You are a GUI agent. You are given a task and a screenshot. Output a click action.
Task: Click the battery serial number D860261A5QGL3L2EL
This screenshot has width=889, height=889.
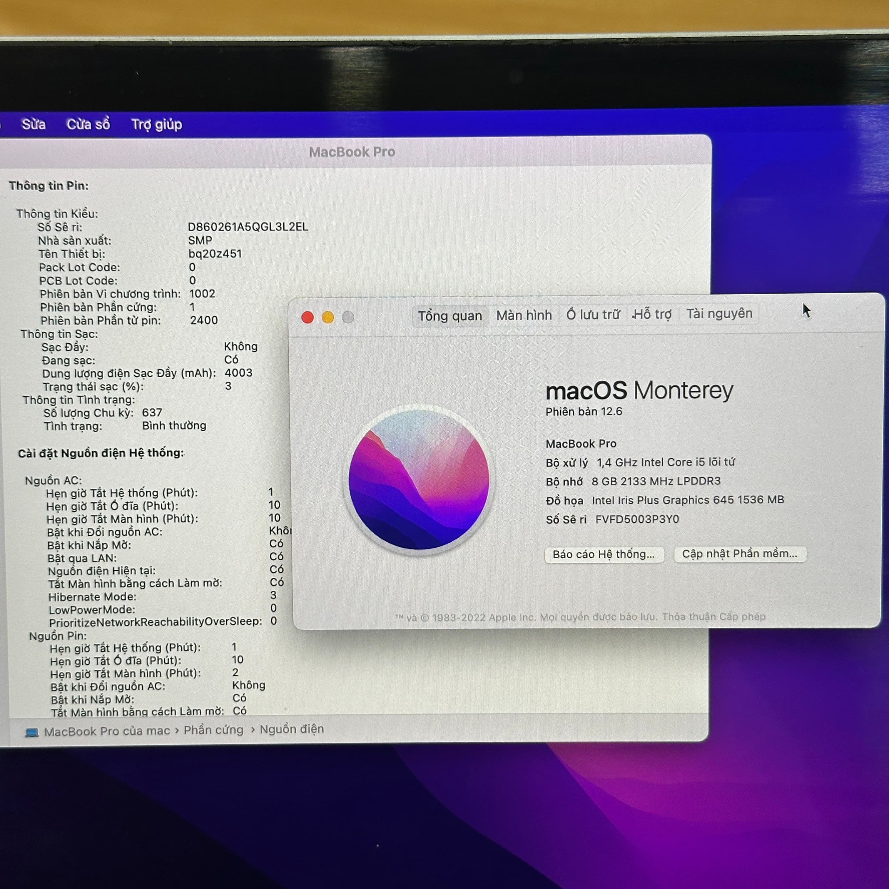coord(248,227)
